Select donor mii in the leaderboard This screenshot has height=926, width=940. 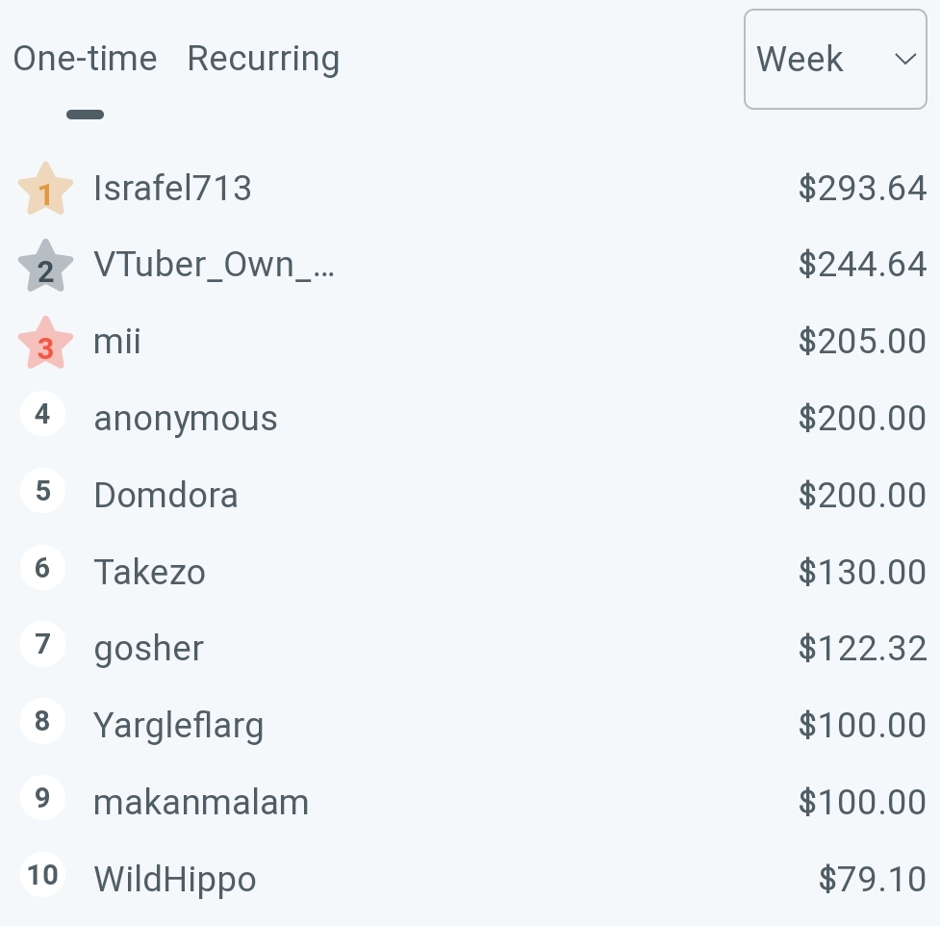pyautogui.click(x=117, y=342)
